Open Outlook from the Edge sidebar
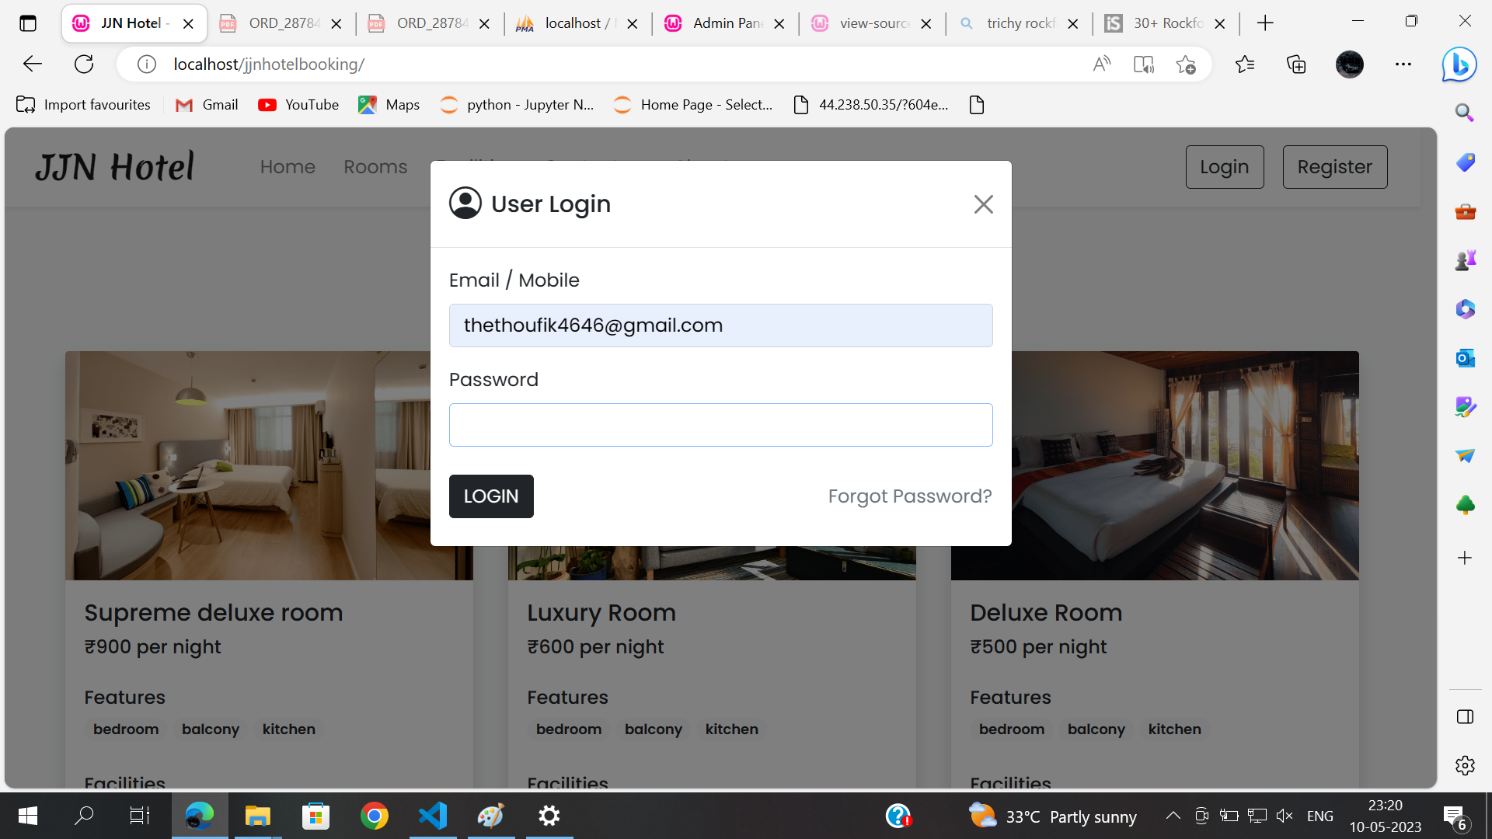Screen dimensions: 1492x839 pyautogui.click(x=1466, y=358)
